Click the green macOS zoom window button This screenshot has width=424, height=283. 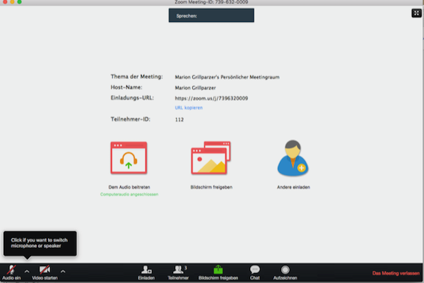point(20,1)
